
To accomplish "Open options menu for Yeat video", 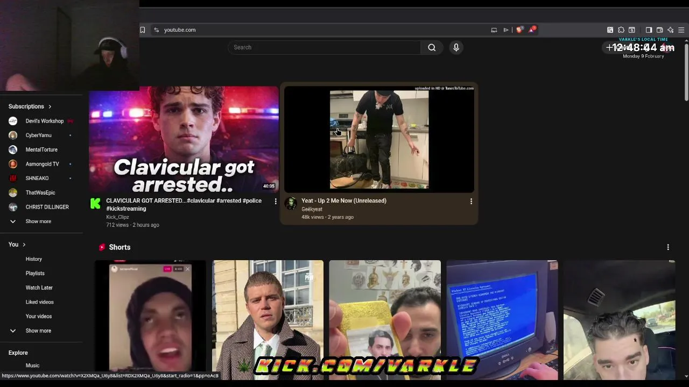I will pos(471,201).
